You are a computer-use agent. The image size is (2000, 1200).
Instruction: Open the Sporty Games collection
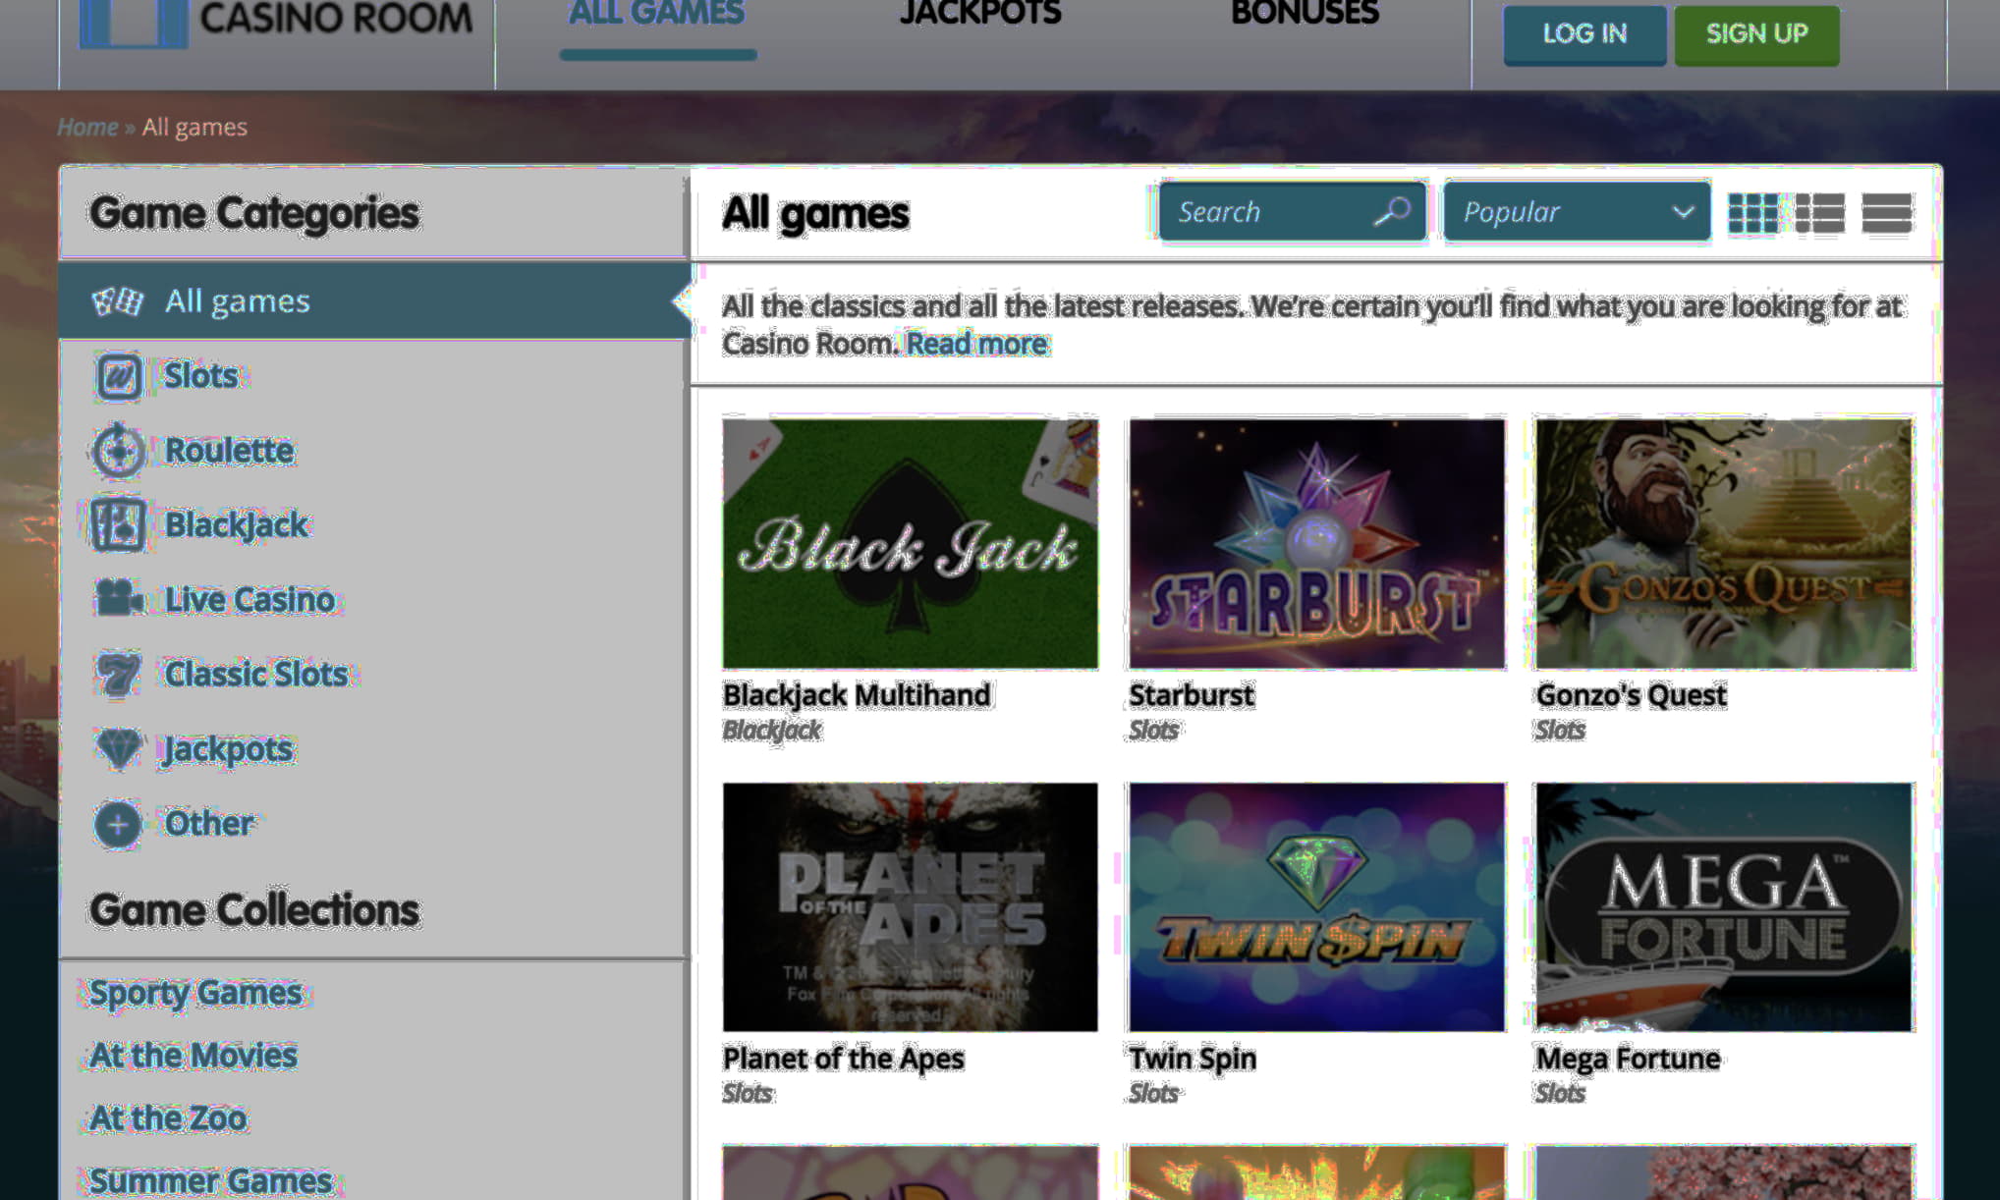[x=195, y=992]
